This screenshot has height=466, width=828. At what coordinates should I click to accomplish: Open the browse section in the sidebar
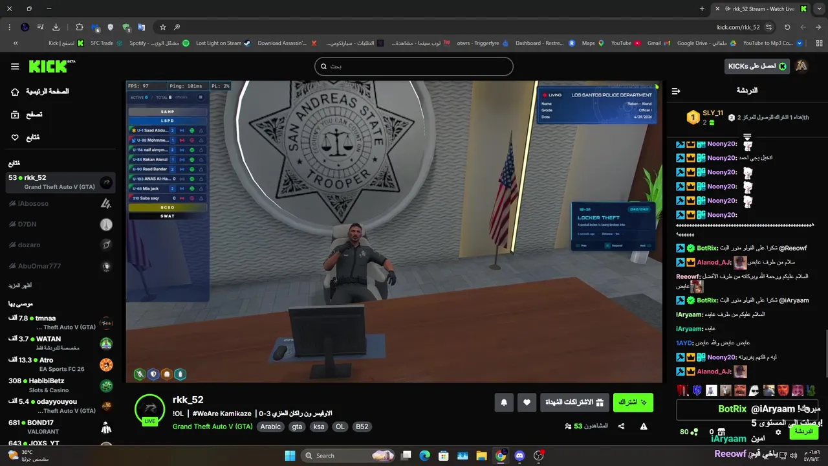tap(27, 115)
